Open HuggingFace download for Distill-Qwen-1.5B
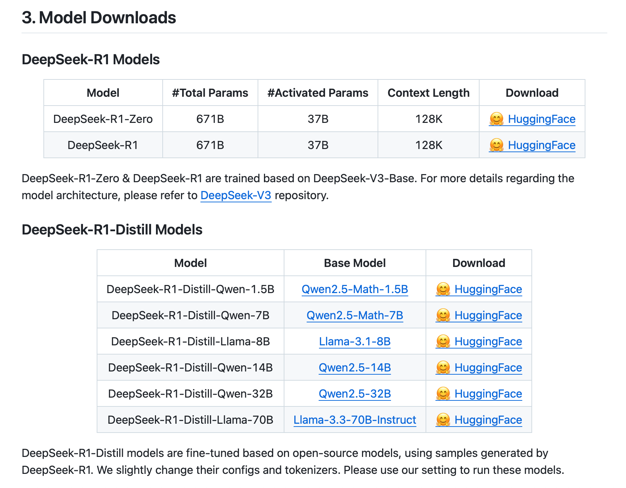This screenshot has width=626, height=488. [x=479, y=289]
